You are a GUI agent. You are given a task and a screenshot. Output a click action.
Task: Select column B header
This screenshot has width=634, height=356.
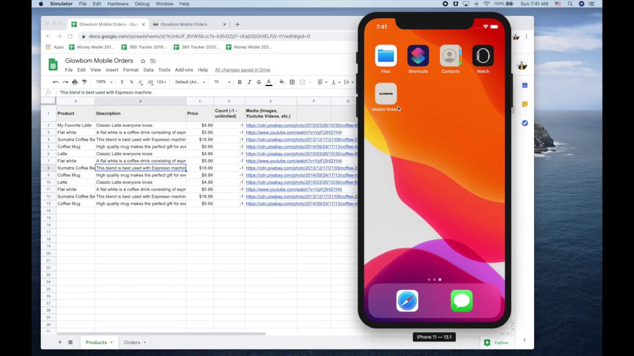coord(140,101)
